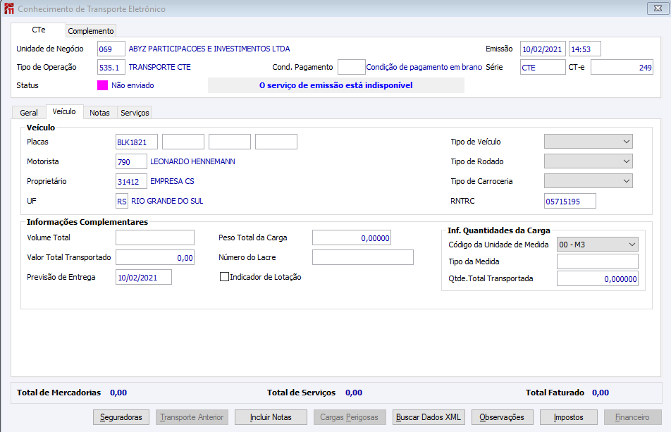Click the RIO GRANDE DO SUL text
This screenshot has height=432, width=671.
pyautogui.click(x=167, y=201)
